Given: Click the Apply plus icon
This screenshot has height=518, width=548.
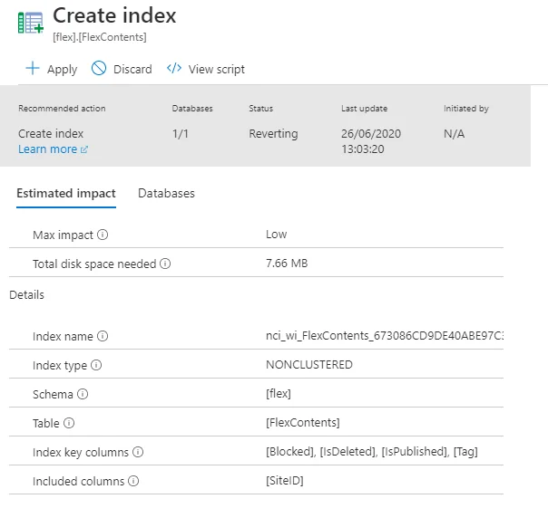Looking at the screenshot, I should point(33,69).
